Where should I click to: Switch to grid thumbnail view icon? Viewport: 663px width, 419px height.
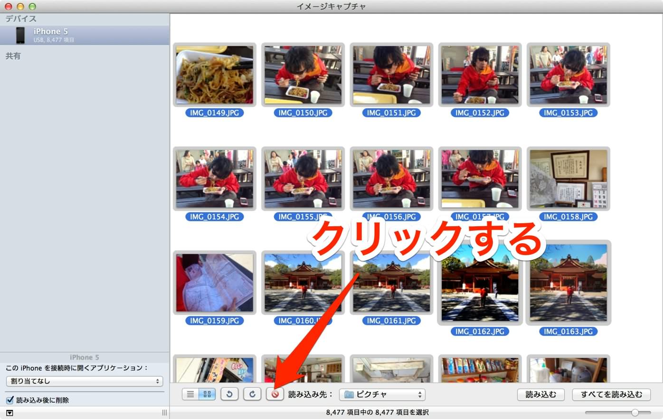(207, 394)
